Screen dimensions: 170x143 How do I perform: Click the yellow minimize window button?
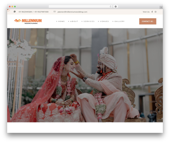(x=12, y=6)
